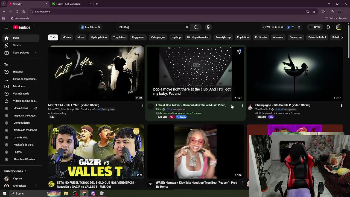Select the Balón de fútbol chip
Screen dimensions: 350x197
317,37
